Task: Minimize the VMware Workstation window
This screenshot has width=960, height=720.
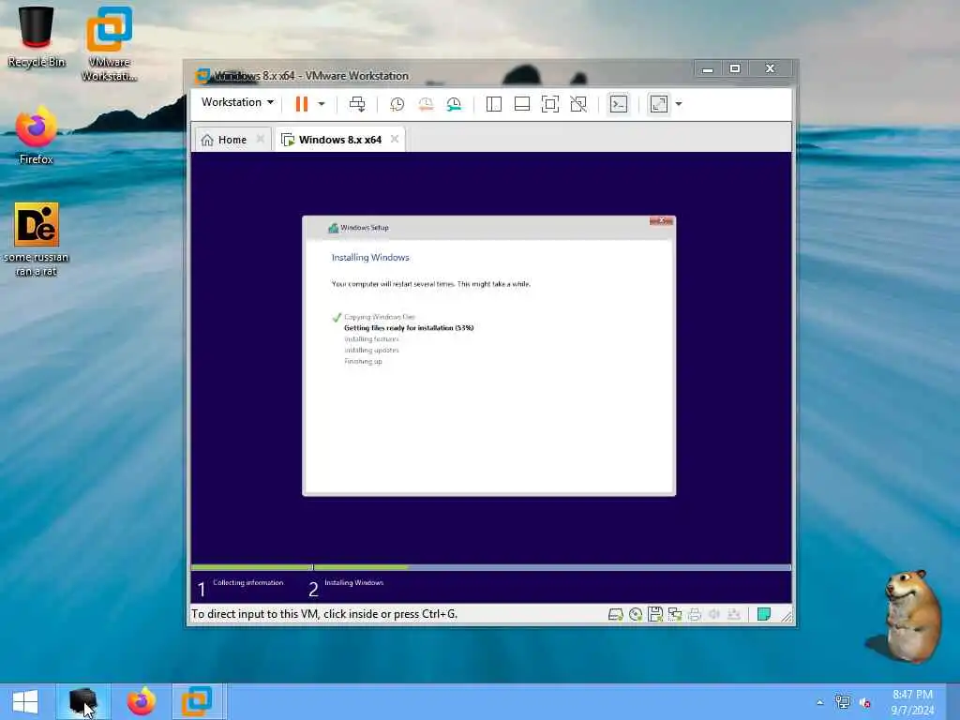Action: point(708,68)
